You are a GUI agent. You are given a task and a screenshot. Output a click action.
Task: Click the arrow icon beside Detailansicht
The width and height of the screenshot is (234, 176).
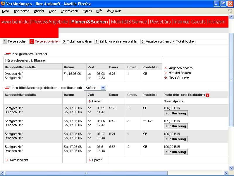pos(6,160)
